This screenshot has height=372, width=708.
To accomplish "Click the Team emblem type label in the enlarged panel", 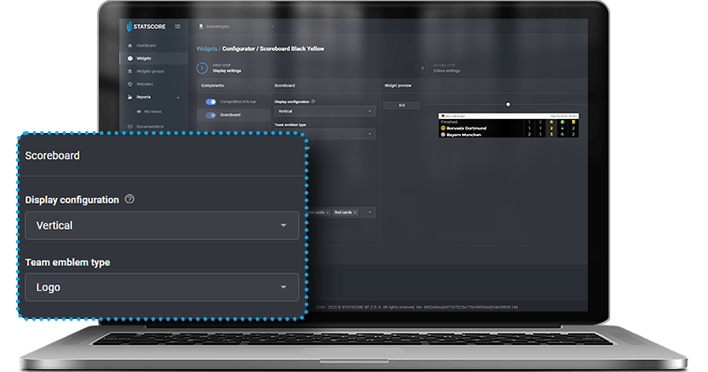I will coord(68,262).
